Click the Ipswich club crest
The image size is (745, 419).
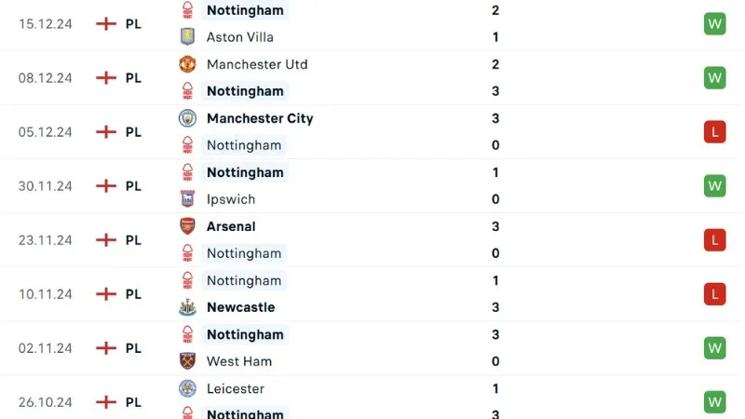[188, 199]
